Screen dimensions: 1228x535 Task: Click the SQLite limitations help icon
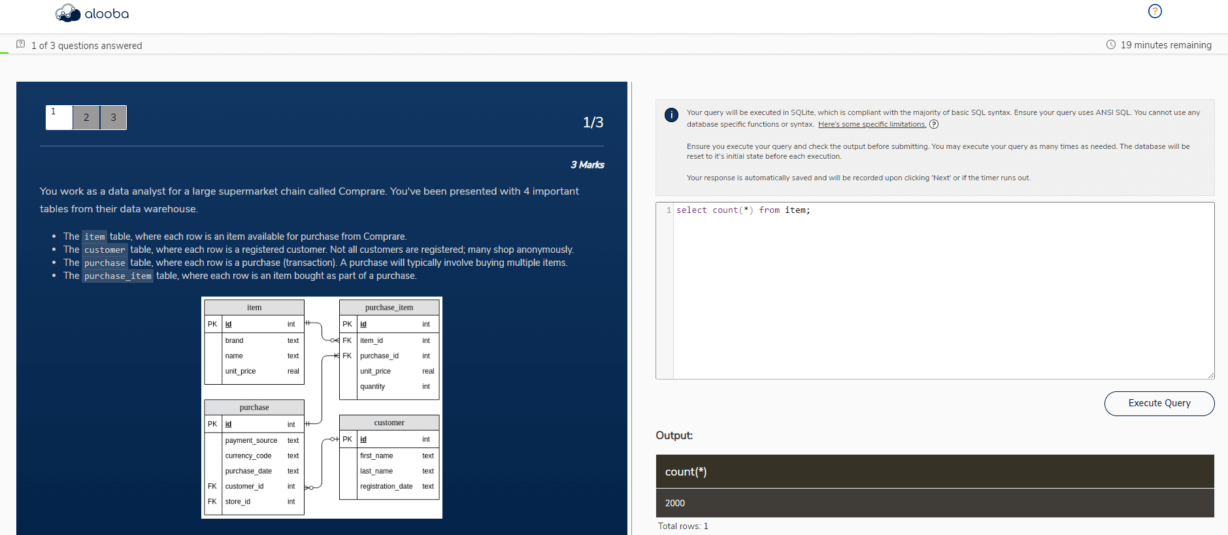pos(934,124)
